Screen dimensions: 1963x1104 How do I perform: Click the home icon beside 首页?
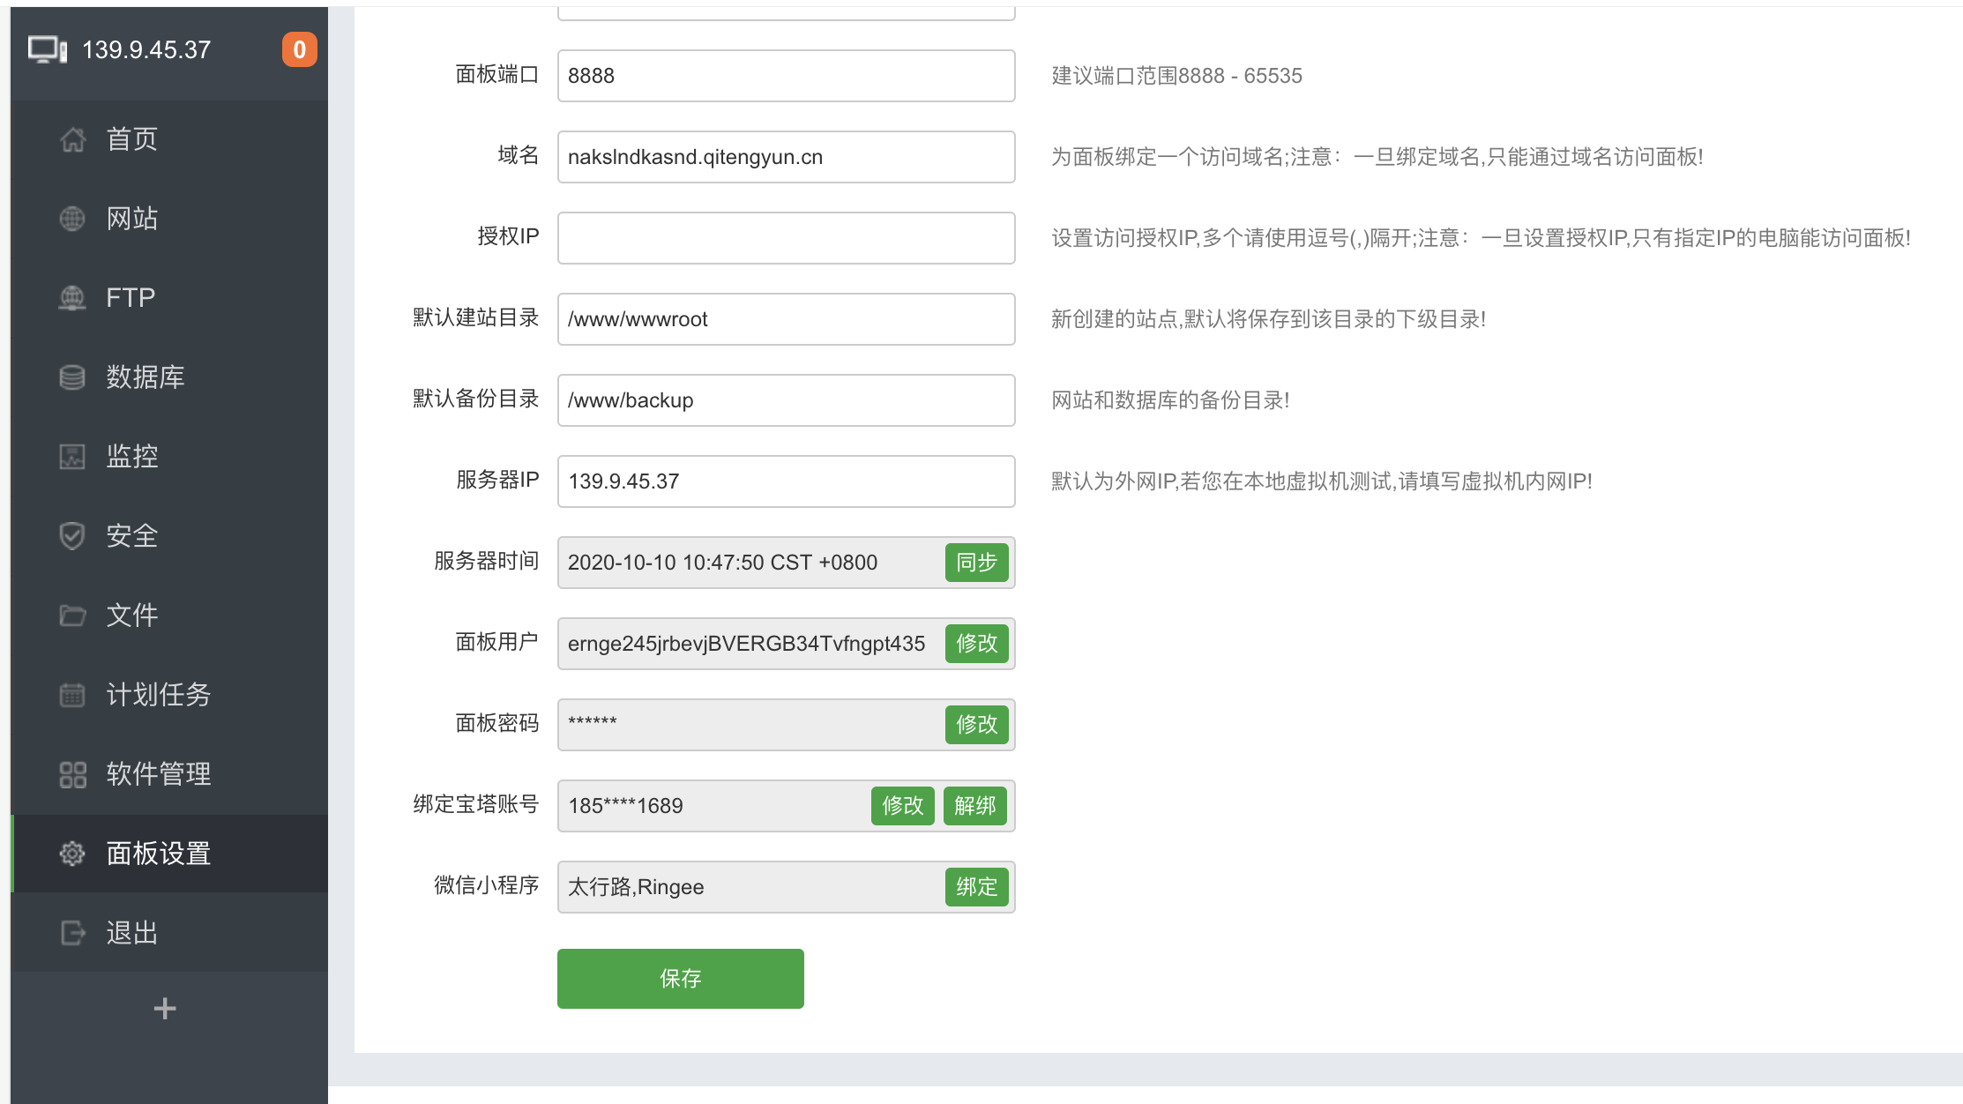click(72, 139)
